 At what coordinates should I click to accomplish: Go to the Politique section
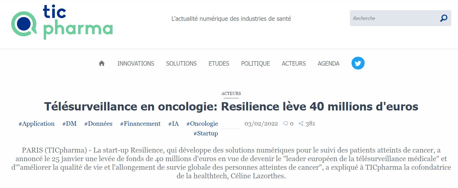pos(255,63)
